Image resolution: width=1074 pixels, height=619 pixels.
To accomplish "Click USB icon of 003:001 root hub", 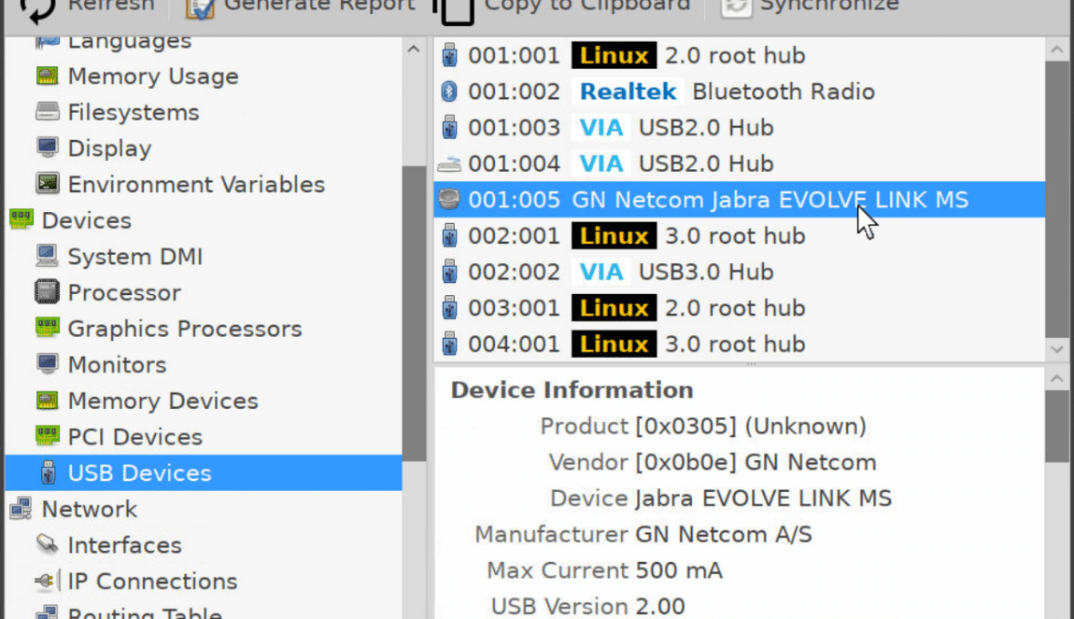I will coord(449,307).
